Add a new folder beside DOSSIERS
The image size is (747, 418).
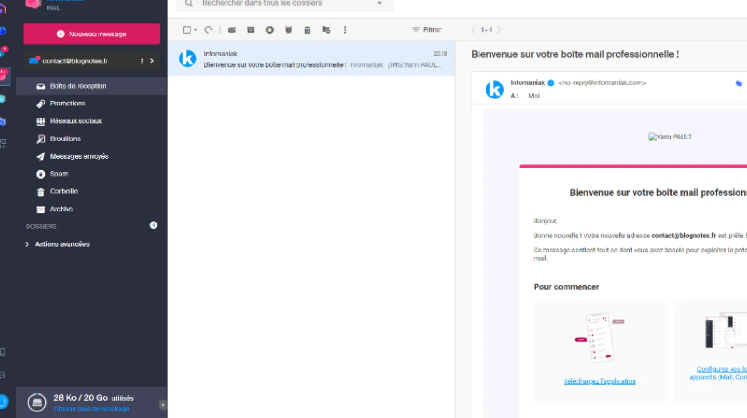[153, 225]
